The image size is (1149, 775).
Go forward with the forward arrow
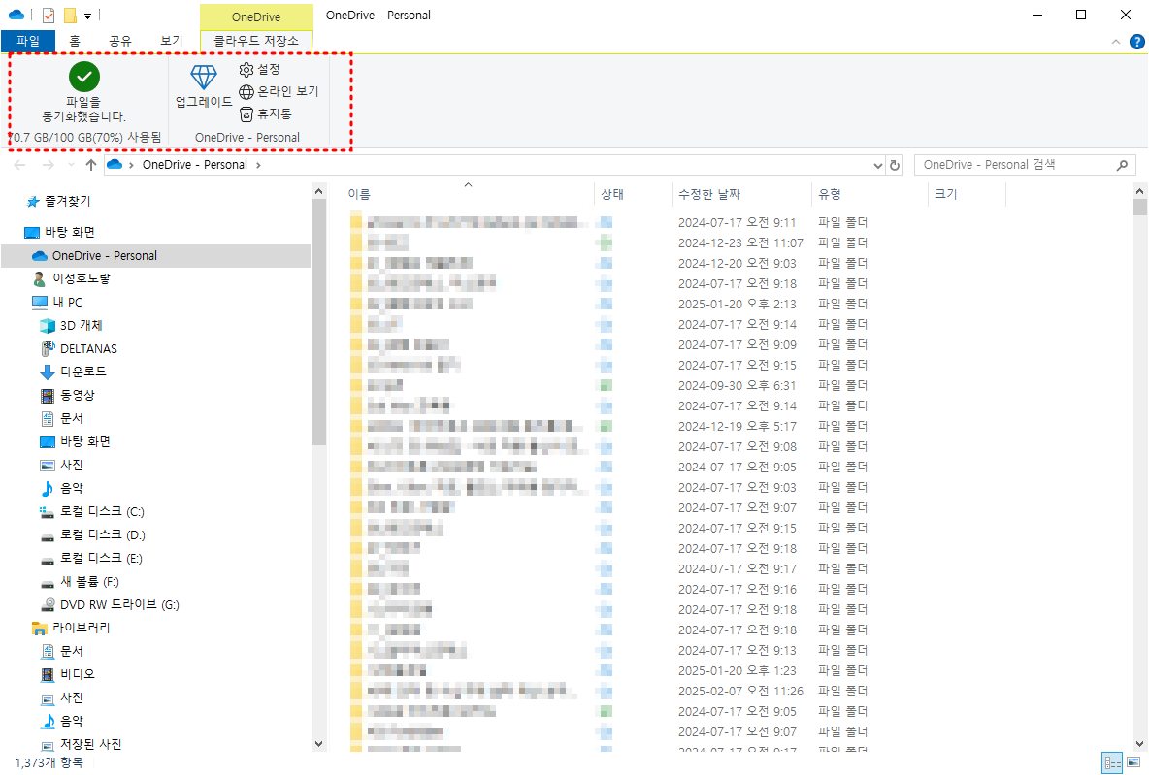coord(49,165)
